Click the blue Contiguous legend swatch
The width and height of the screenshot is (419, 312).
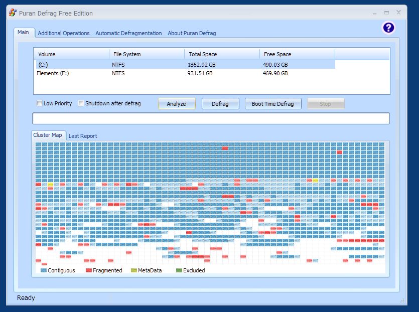coord(44,270)
